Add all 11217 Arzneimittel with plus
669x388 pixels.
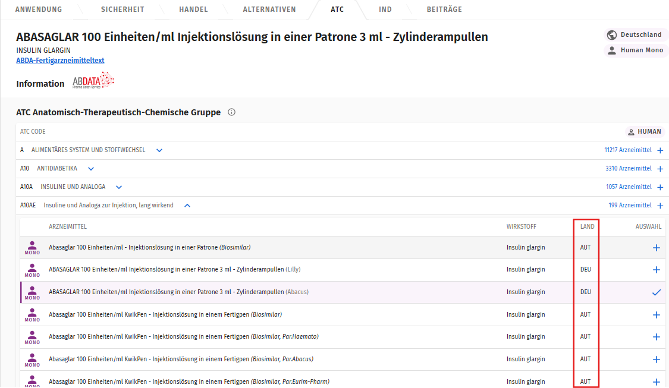coord(660,150)
